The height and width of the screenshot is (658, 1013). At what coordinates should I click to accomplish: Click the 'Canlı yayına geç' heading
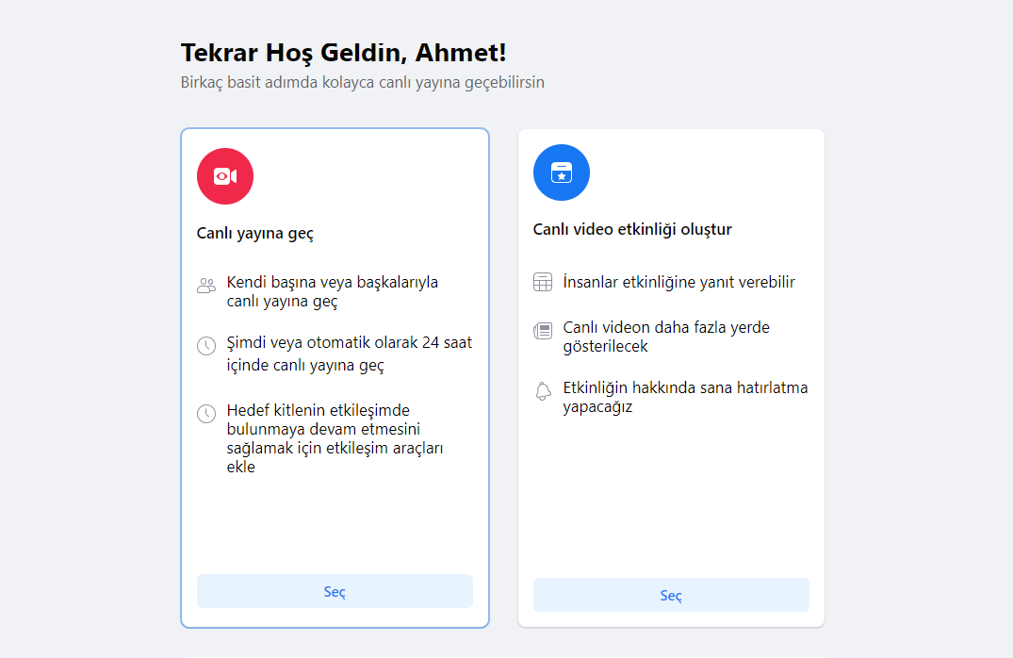click(x=255, y=231)
